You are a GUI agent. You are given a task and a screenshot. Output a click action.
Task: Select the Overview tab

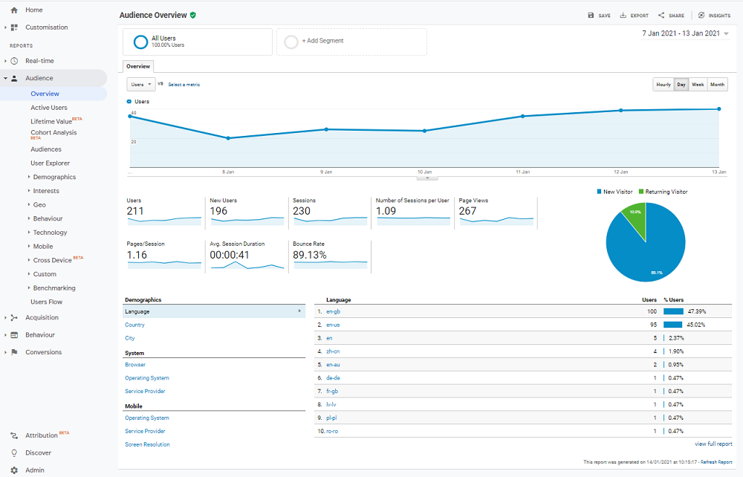click(138, 66)
